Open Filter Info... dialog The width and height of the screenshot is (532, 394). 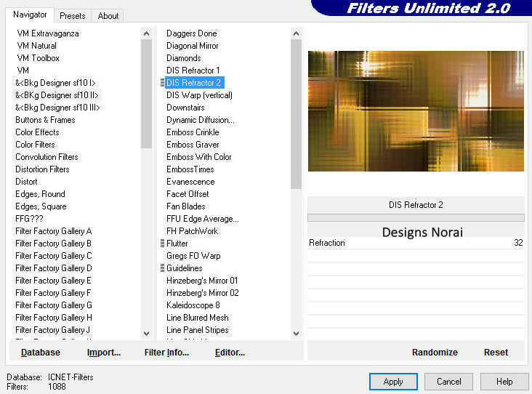click(166, 352)
